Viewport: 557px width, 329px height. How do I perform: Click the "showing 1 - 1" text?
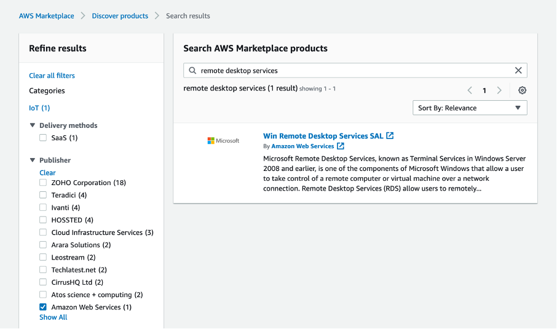click(x=317, y=89)
